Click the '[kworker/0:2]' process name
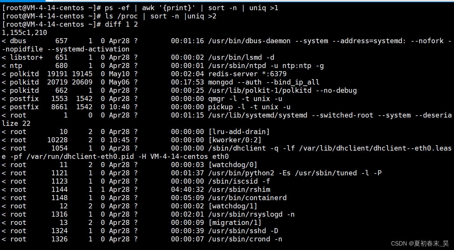 (235, 140)
